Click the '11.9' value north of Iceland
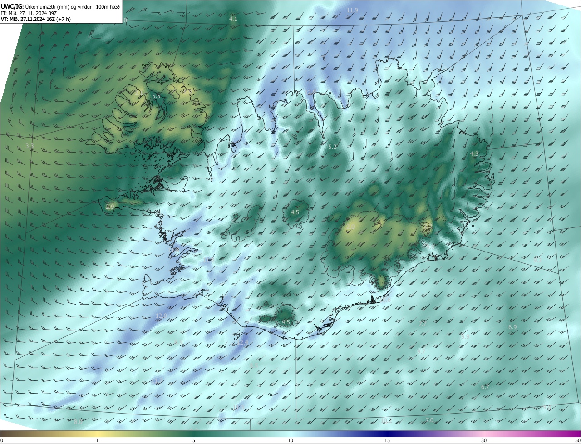Viewport: 581px width, 444px height. point(352,10)
